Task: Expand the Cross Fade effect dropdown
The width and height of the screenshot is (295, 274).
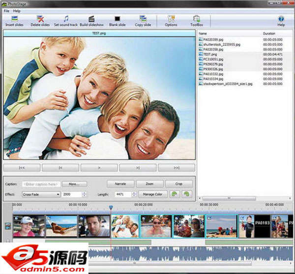Action: (58, 195)
